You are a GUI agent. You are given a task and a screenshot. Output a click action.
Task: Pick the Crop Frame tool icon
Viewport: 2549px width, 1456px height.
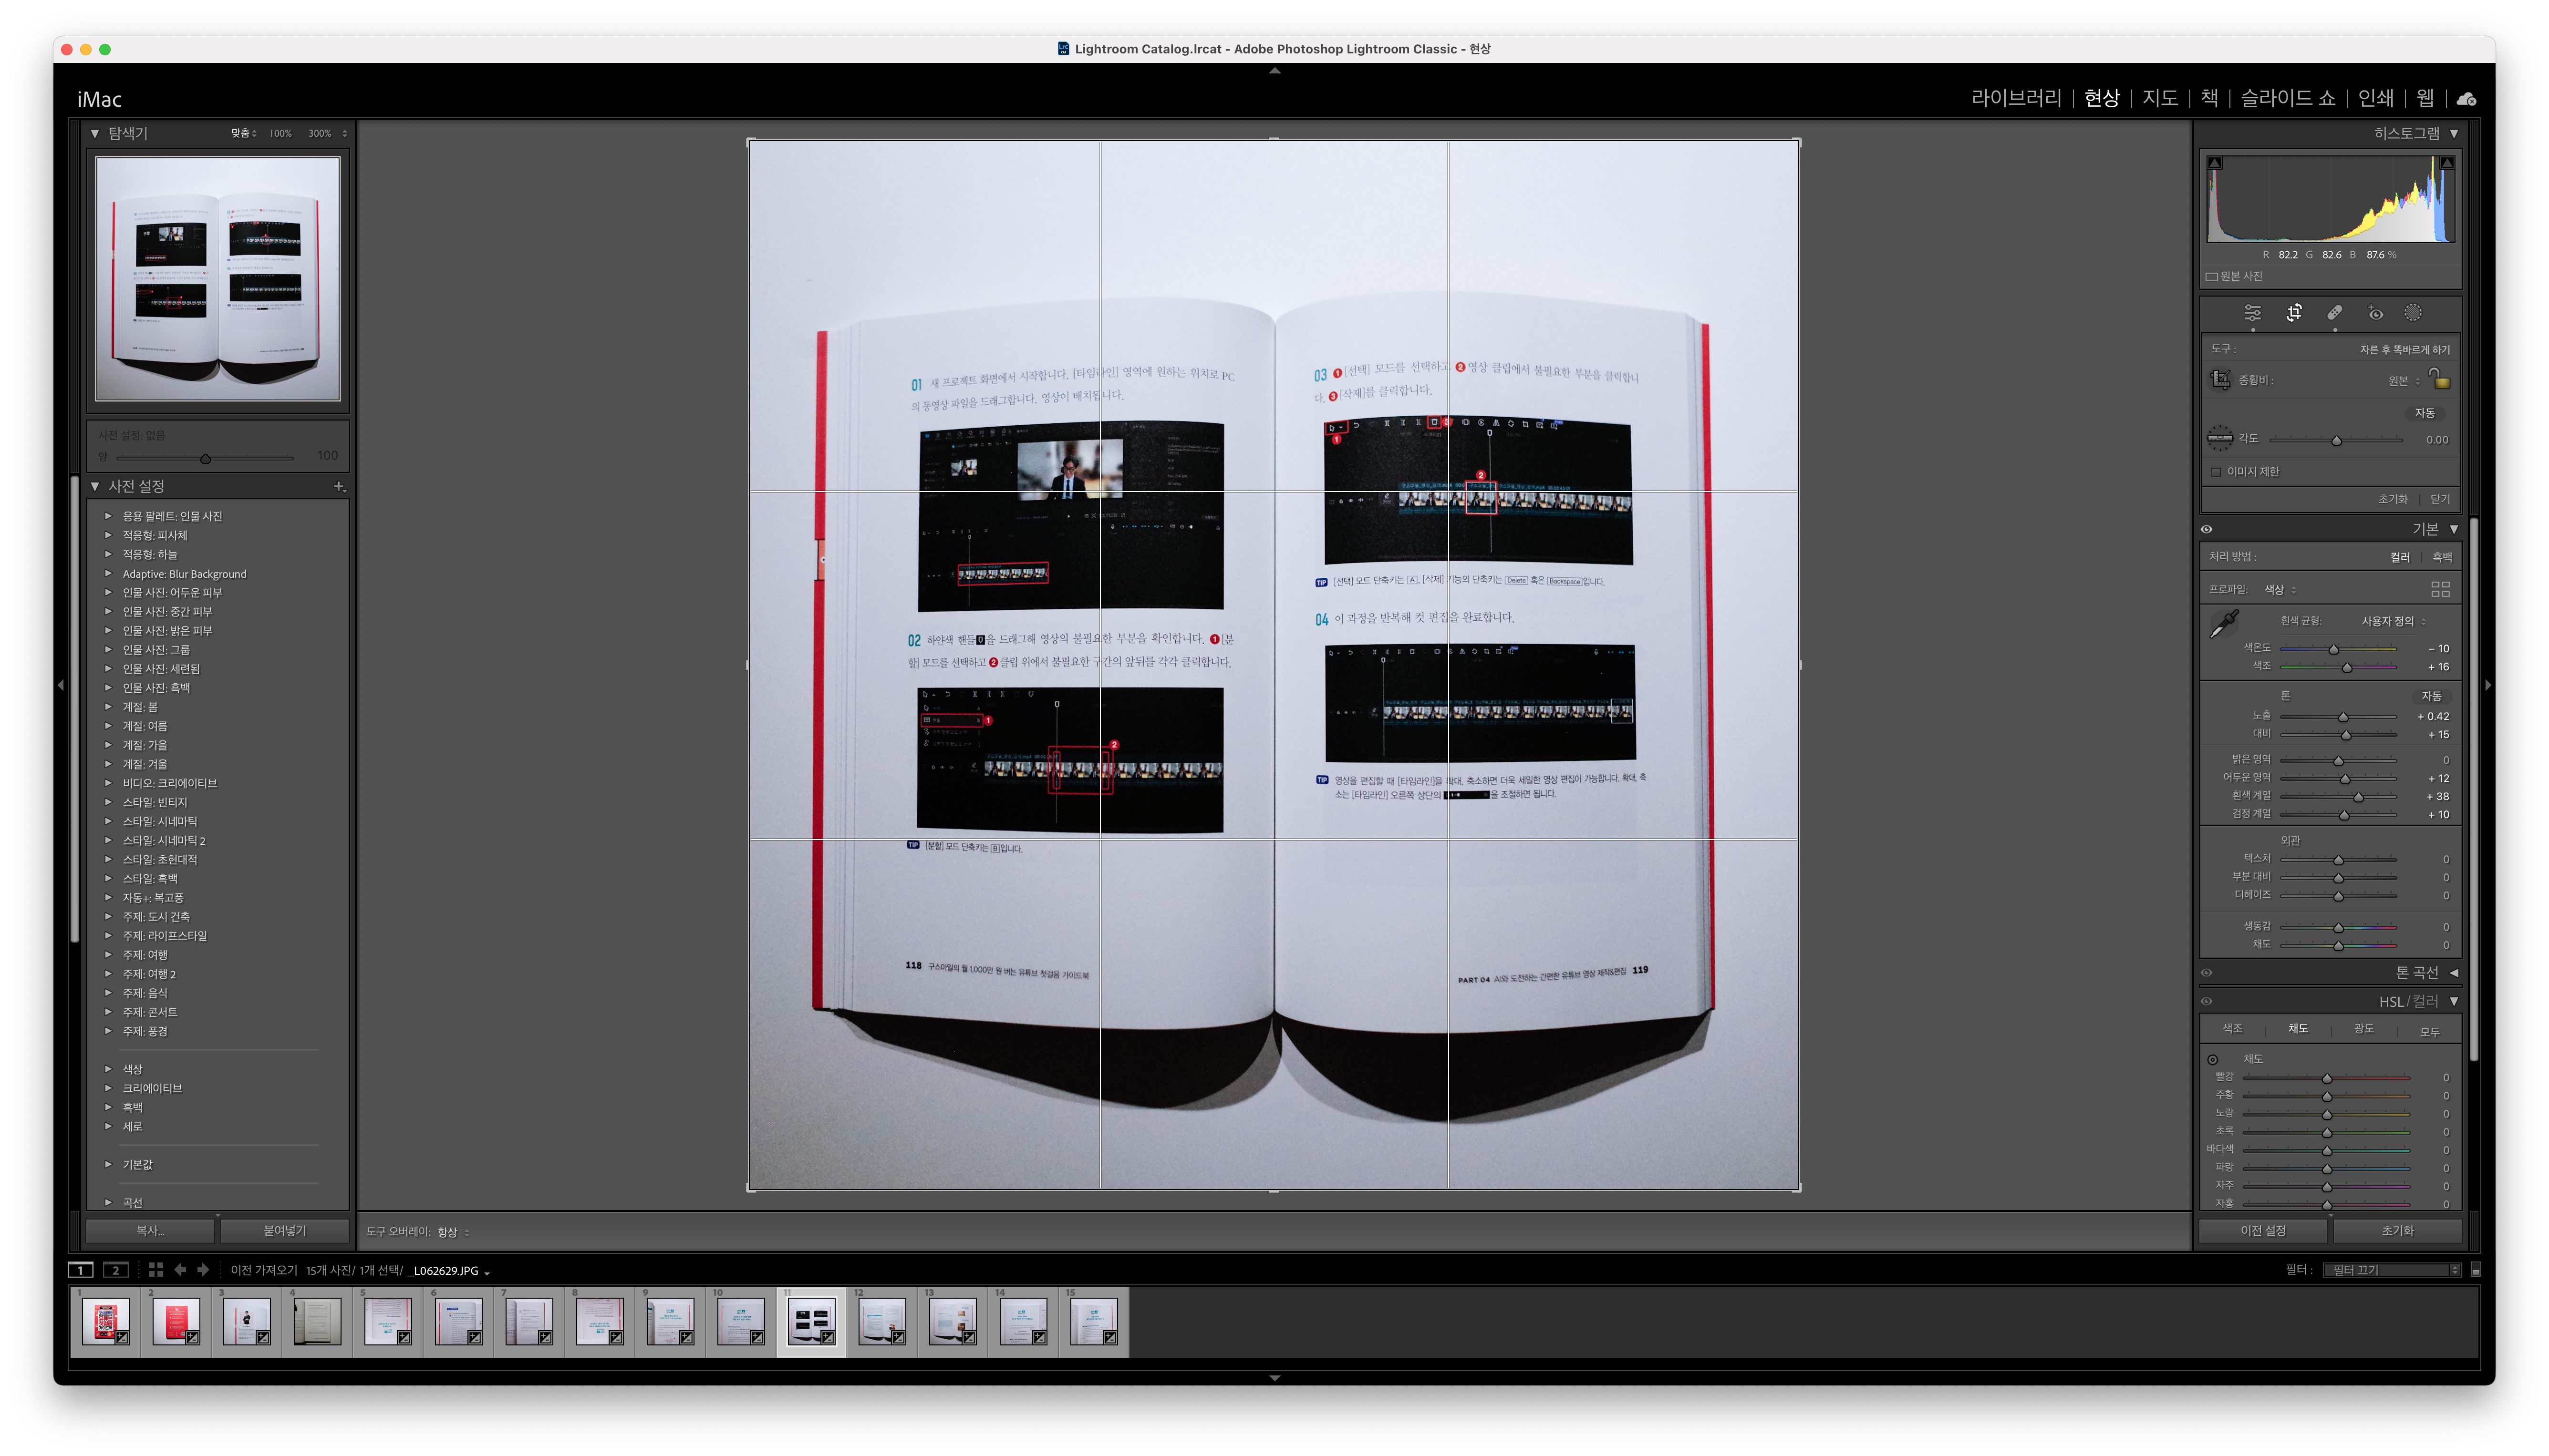click(2220, 380)
